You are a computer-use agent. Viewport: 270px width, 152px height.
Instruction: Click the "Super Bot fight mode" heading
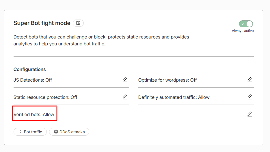coord(42,23)
